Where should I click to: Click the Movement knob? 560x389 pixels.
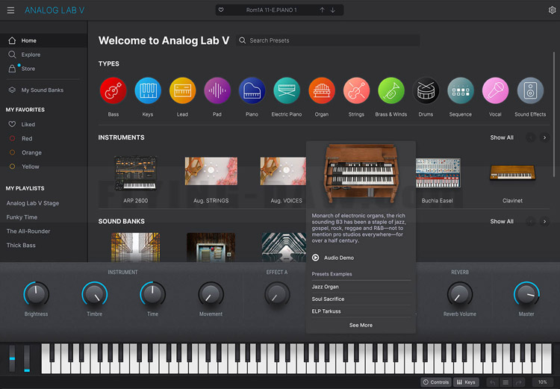pyautogui.click(x=211, y=294)
